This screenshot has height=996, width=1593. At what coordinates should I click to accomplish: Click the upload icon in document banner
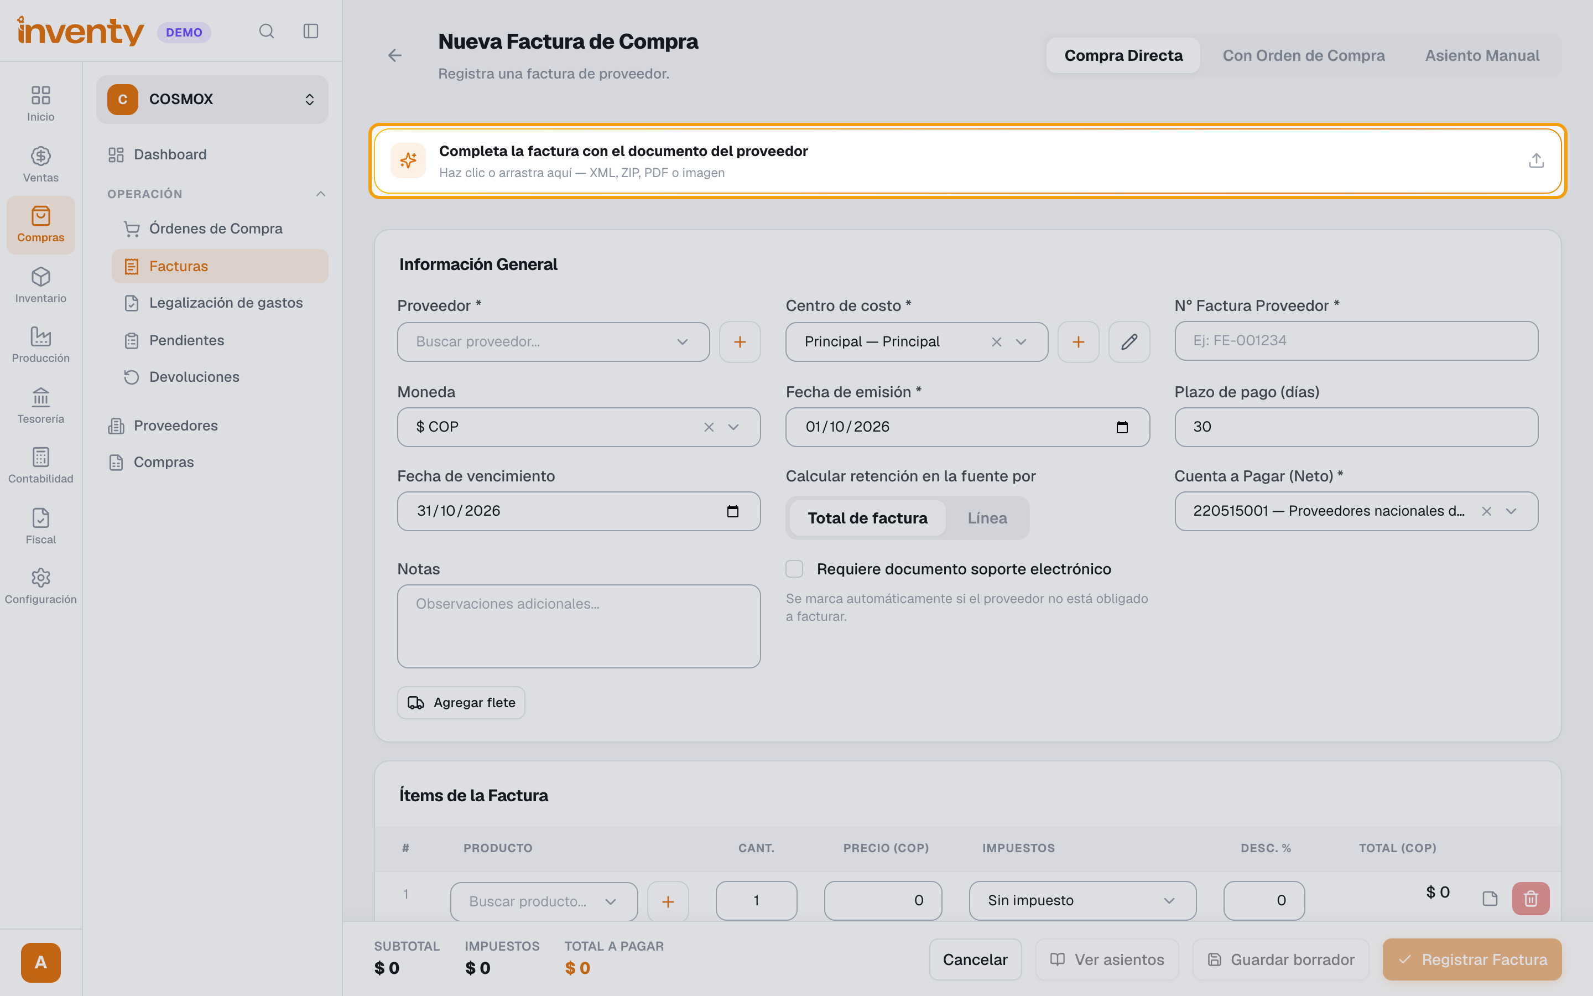1535,160
